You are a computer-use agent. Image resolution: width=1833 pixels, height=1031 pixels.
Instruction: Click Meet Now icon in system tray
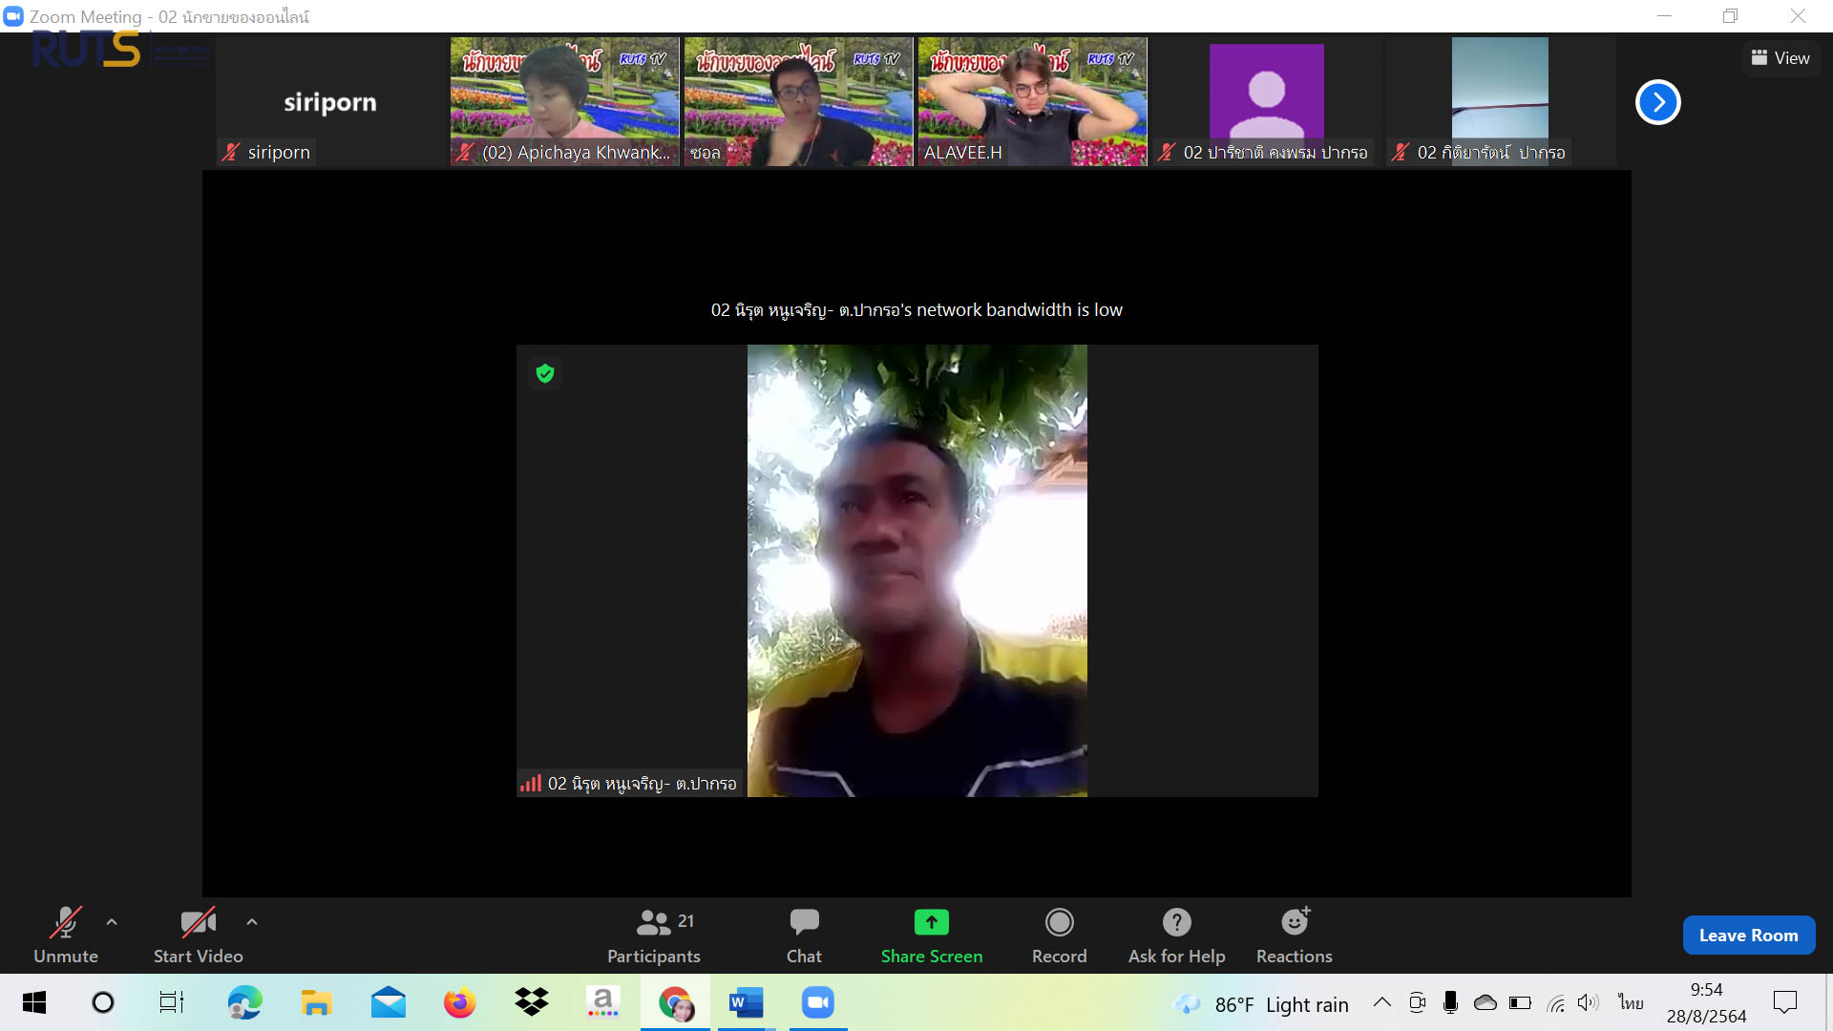pyautogui.click(x=1418, y=1002)
